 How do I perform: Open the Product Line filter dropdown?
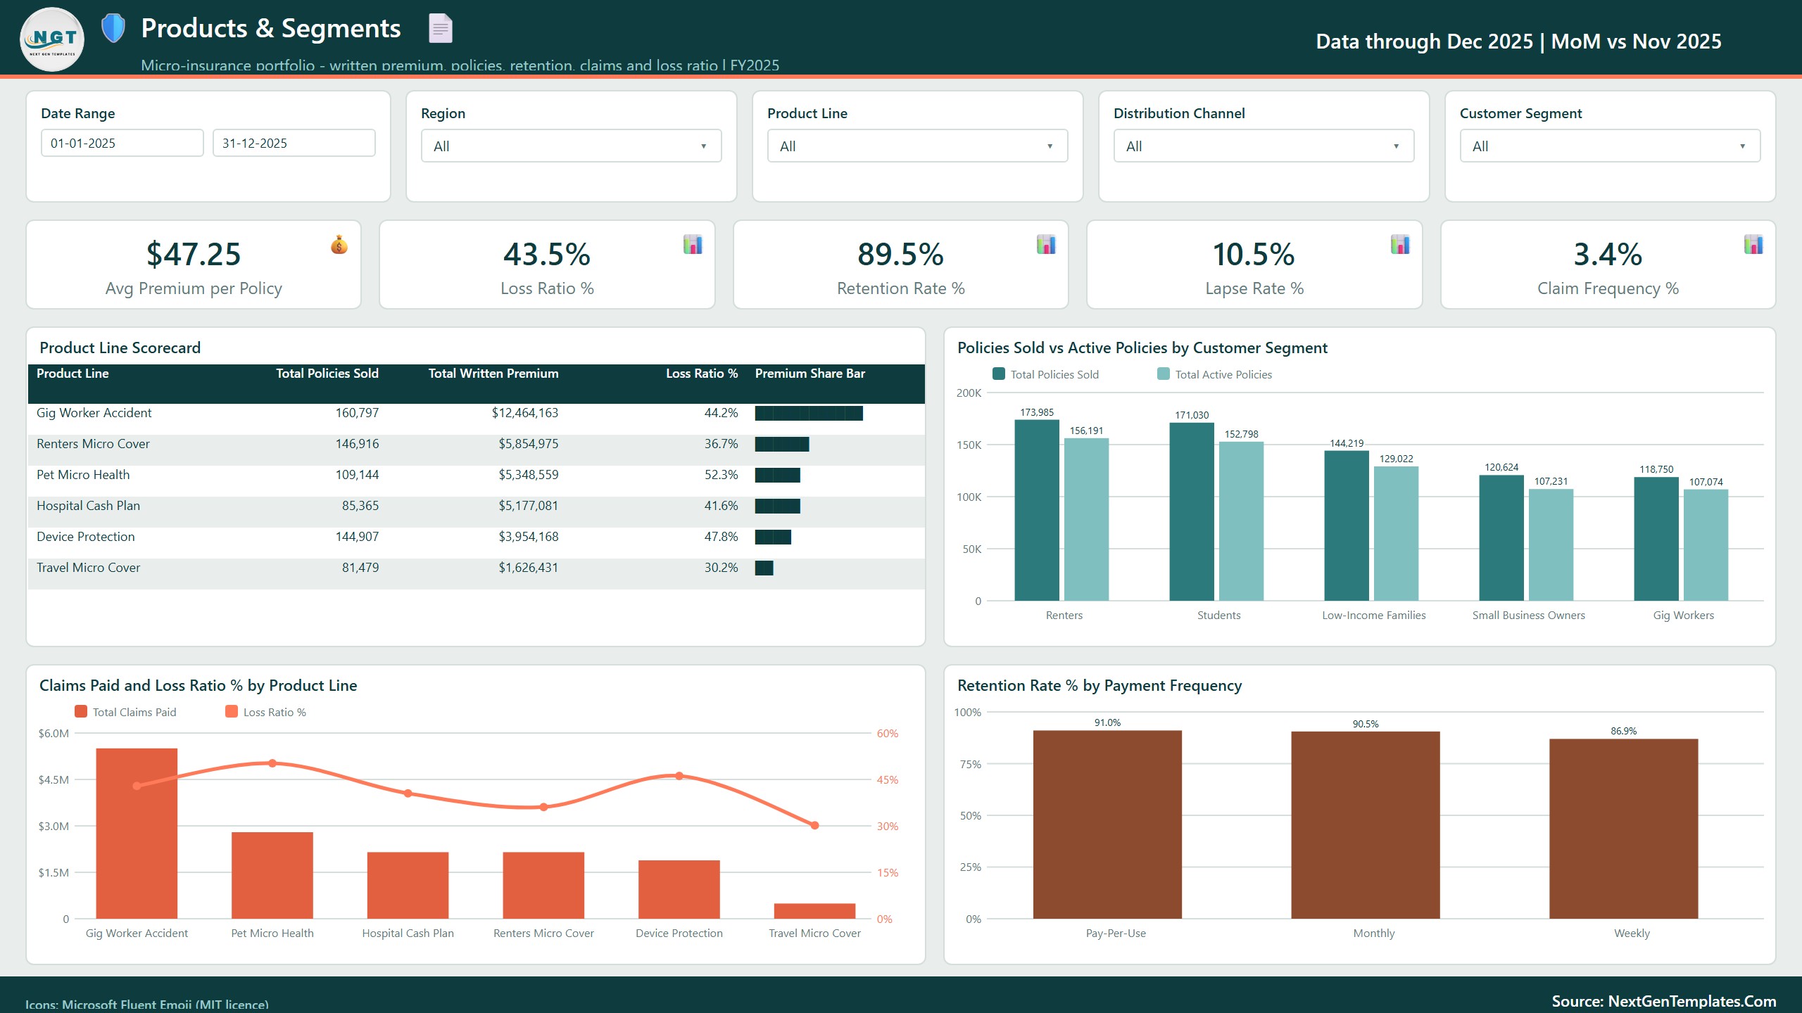918,146
